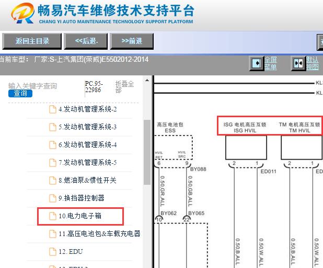323x268 pixels.
Task: Click connector label BY065
Action: pyautogui.click(x=197, y=214)
